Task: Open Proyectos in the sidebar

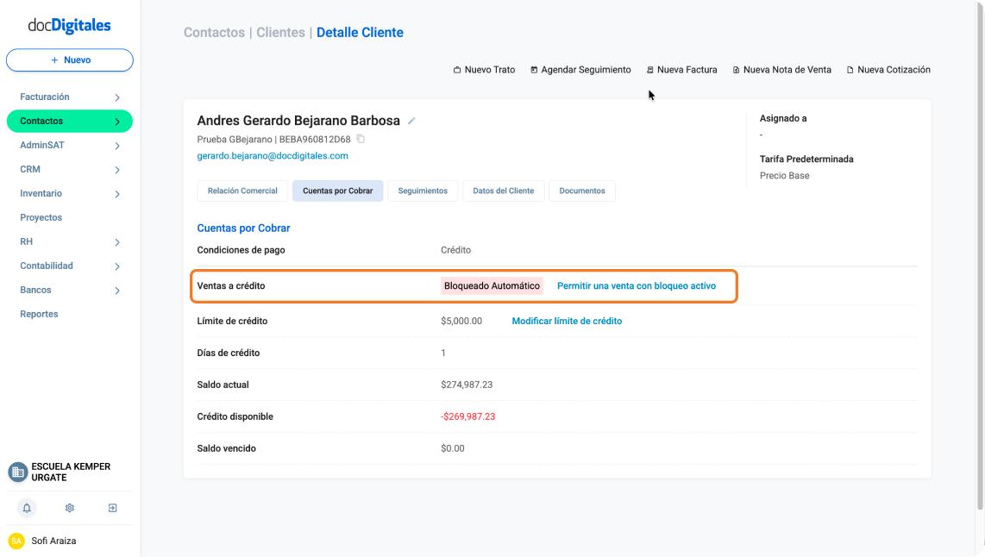Action: (41, 217)
